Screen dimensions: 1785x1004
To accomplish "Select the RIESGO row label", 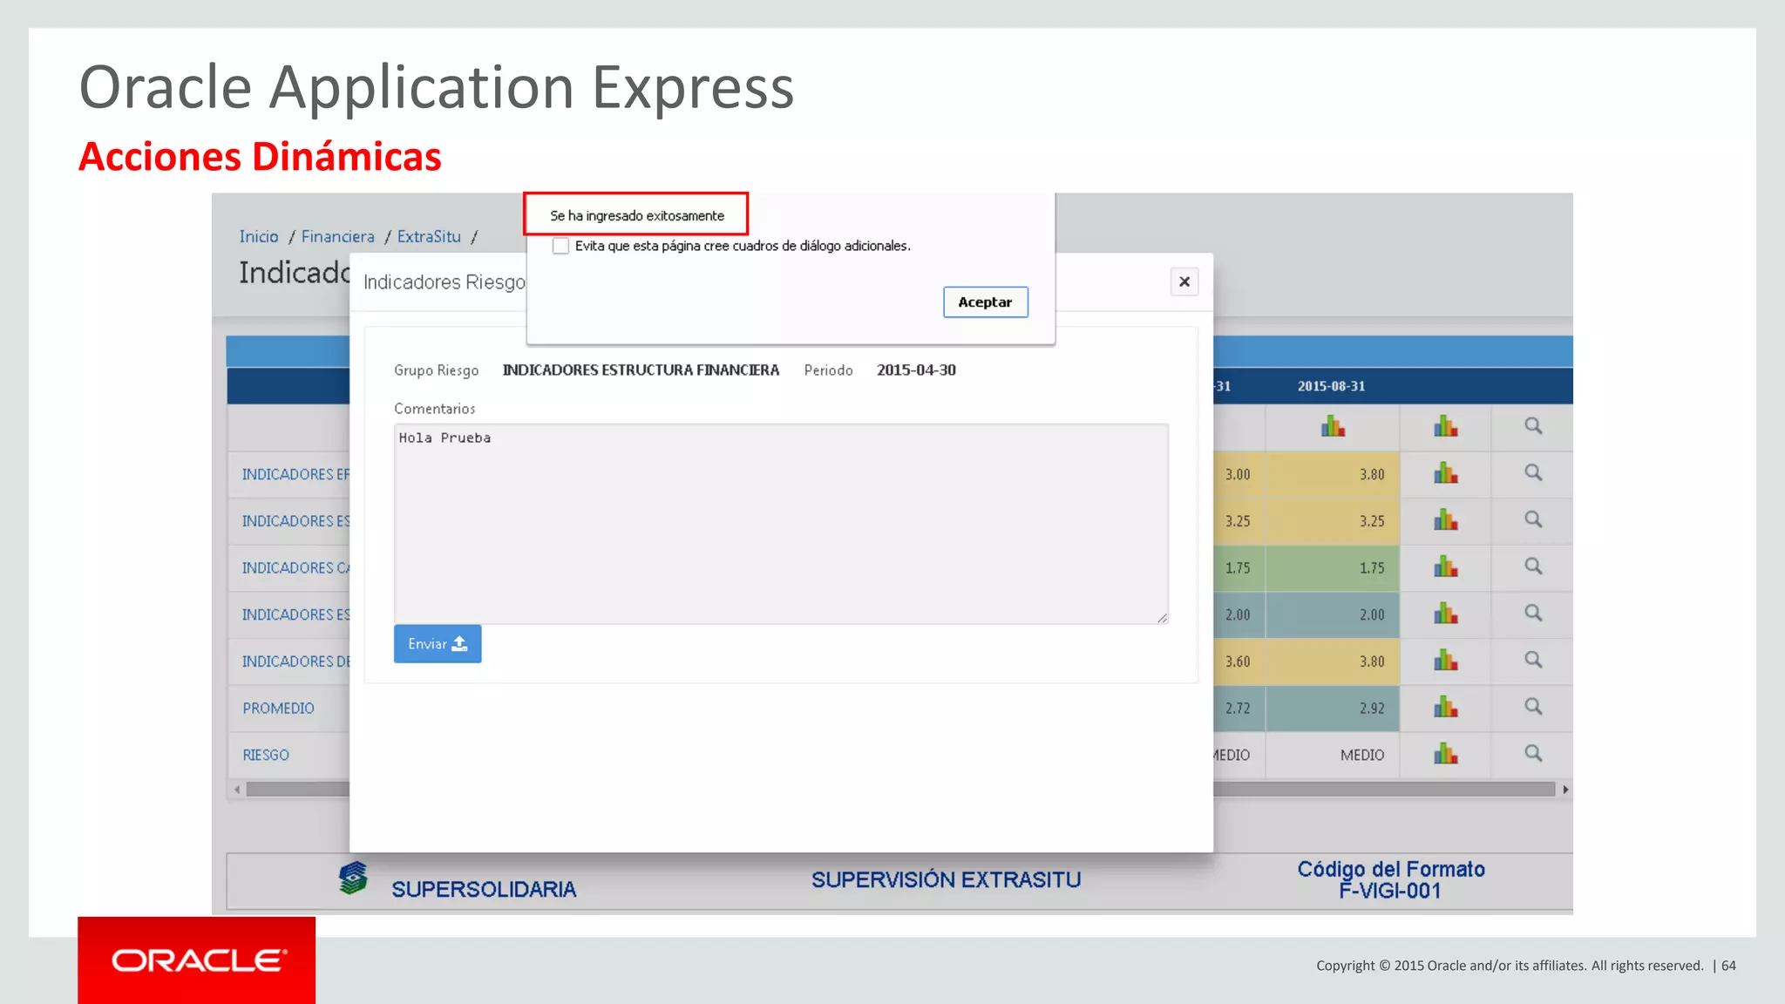I will click(x=266, y=755).
